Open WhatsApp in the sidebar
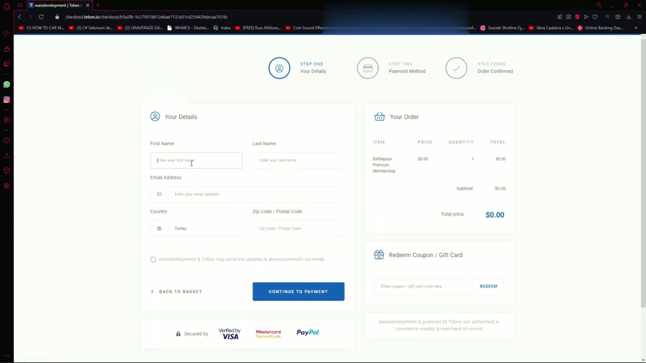646x363 pixels. [6, 84]
